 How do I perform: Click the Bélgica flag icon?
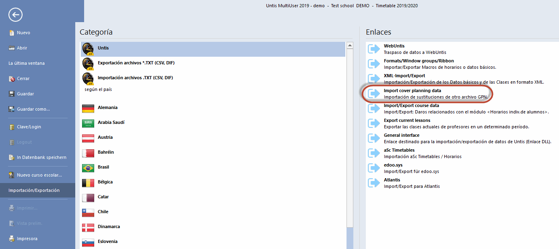click(x=88, y=183)
